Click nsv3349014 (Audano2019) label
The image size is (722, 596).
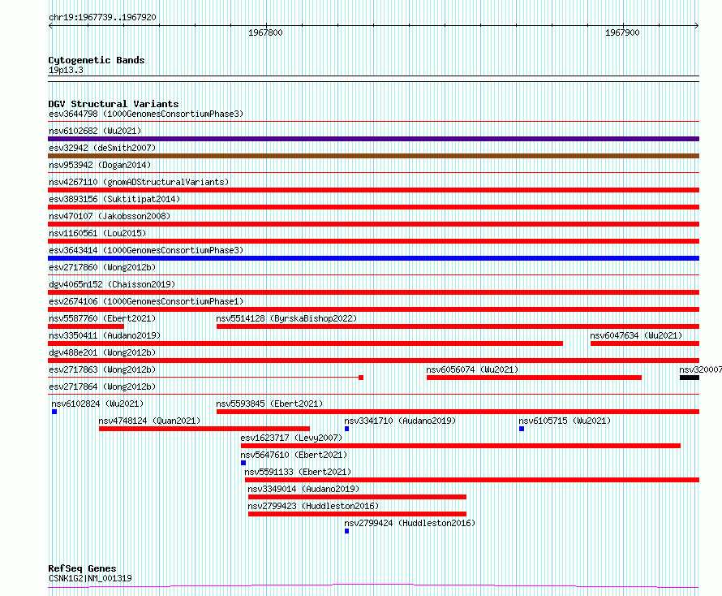[303, 489]
